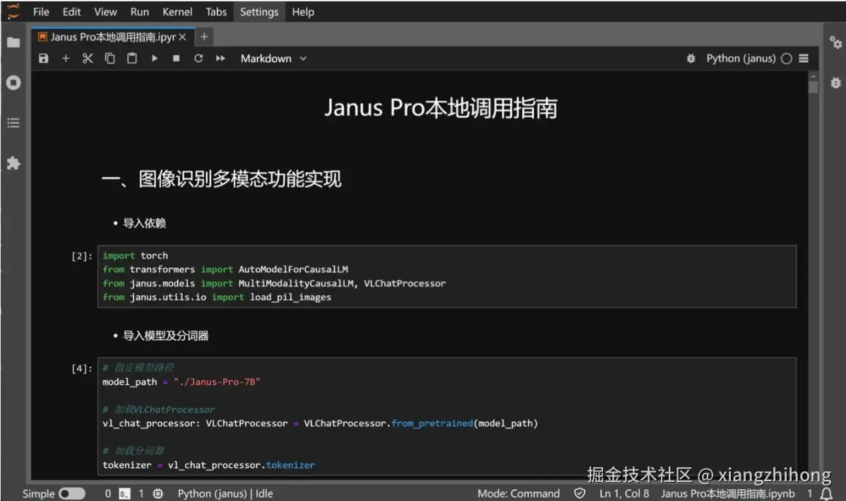This screenshot has height=501, width=846.
Task: Show the Table of Contents panel
Action: 13,123
